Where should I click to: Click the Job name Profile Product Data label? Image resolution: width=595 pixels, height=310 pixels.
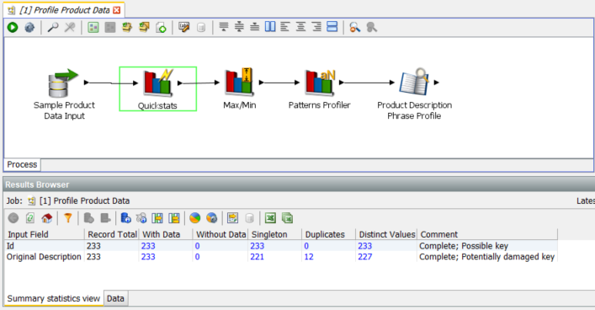point(84,200)
